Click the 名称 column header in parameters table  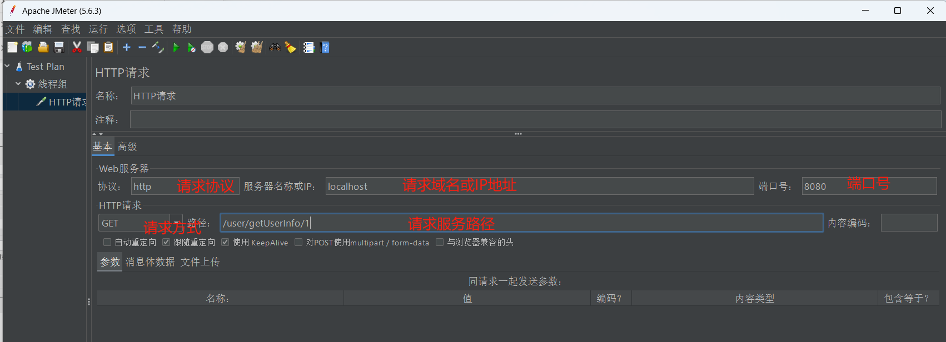220,298
